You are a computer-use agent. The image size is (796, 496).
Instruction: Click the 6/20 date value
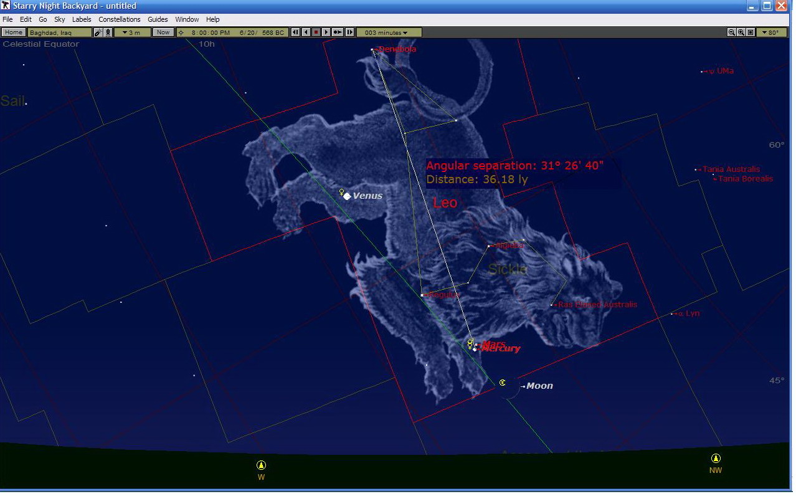tap(247, 32)
